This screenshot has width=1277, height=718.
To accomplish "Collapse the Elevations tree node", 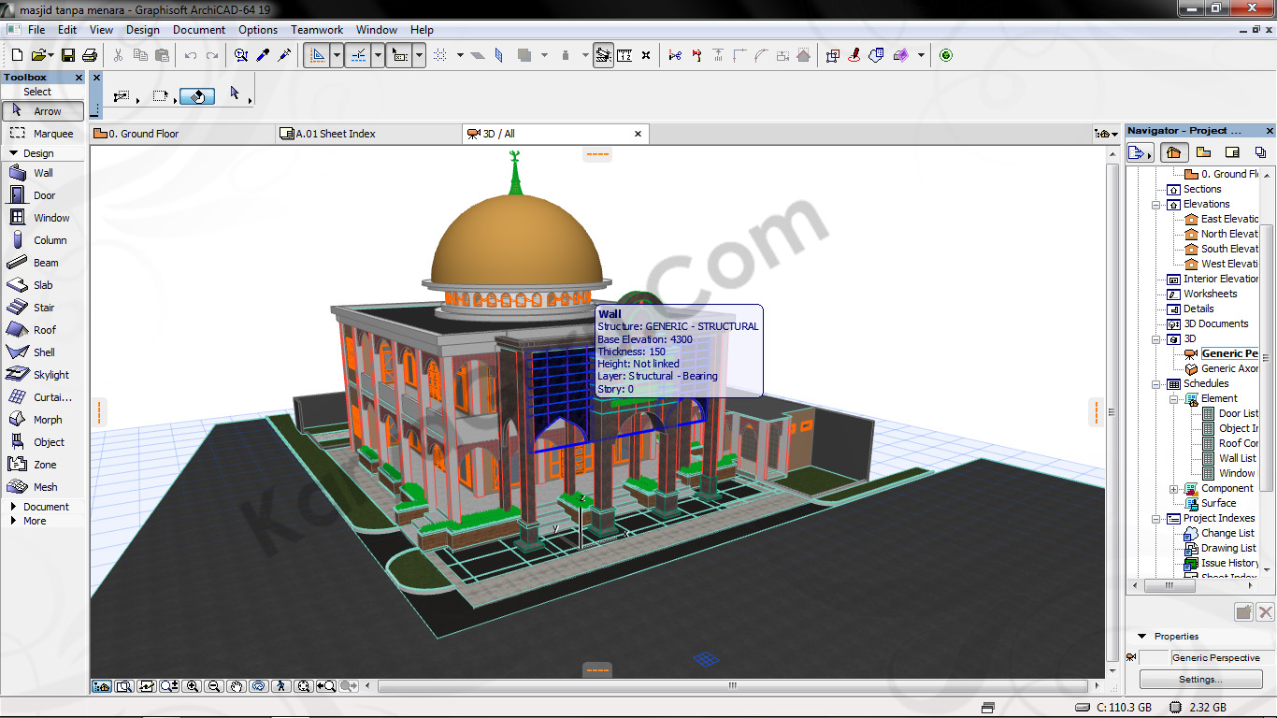I will pyautogui.click(x=1156, y=204).
